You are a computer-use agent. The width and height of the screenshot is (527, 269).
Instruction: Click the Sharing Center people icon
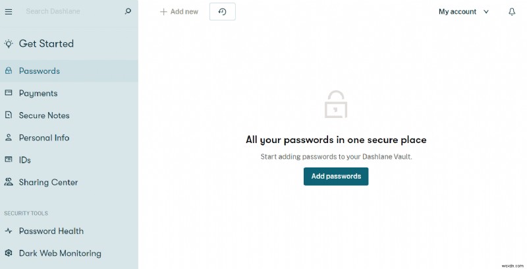[x=9, y=182]
